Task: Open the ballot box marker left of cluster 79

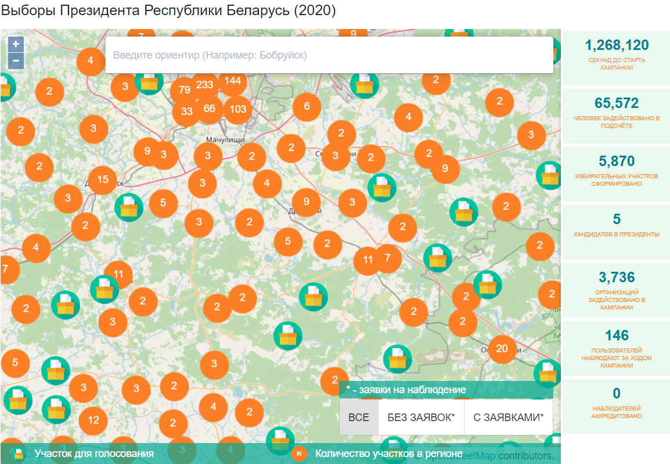Action: point(149,81)
